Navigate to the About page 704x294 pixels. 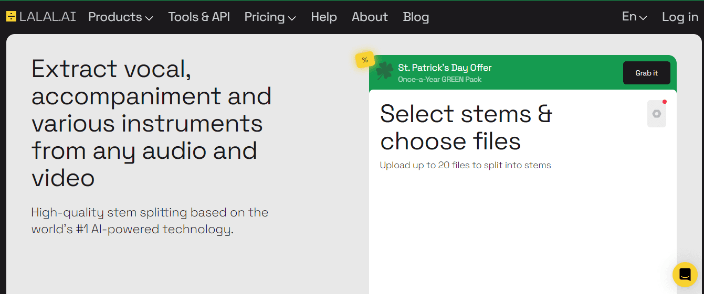(x=370, y=17)
